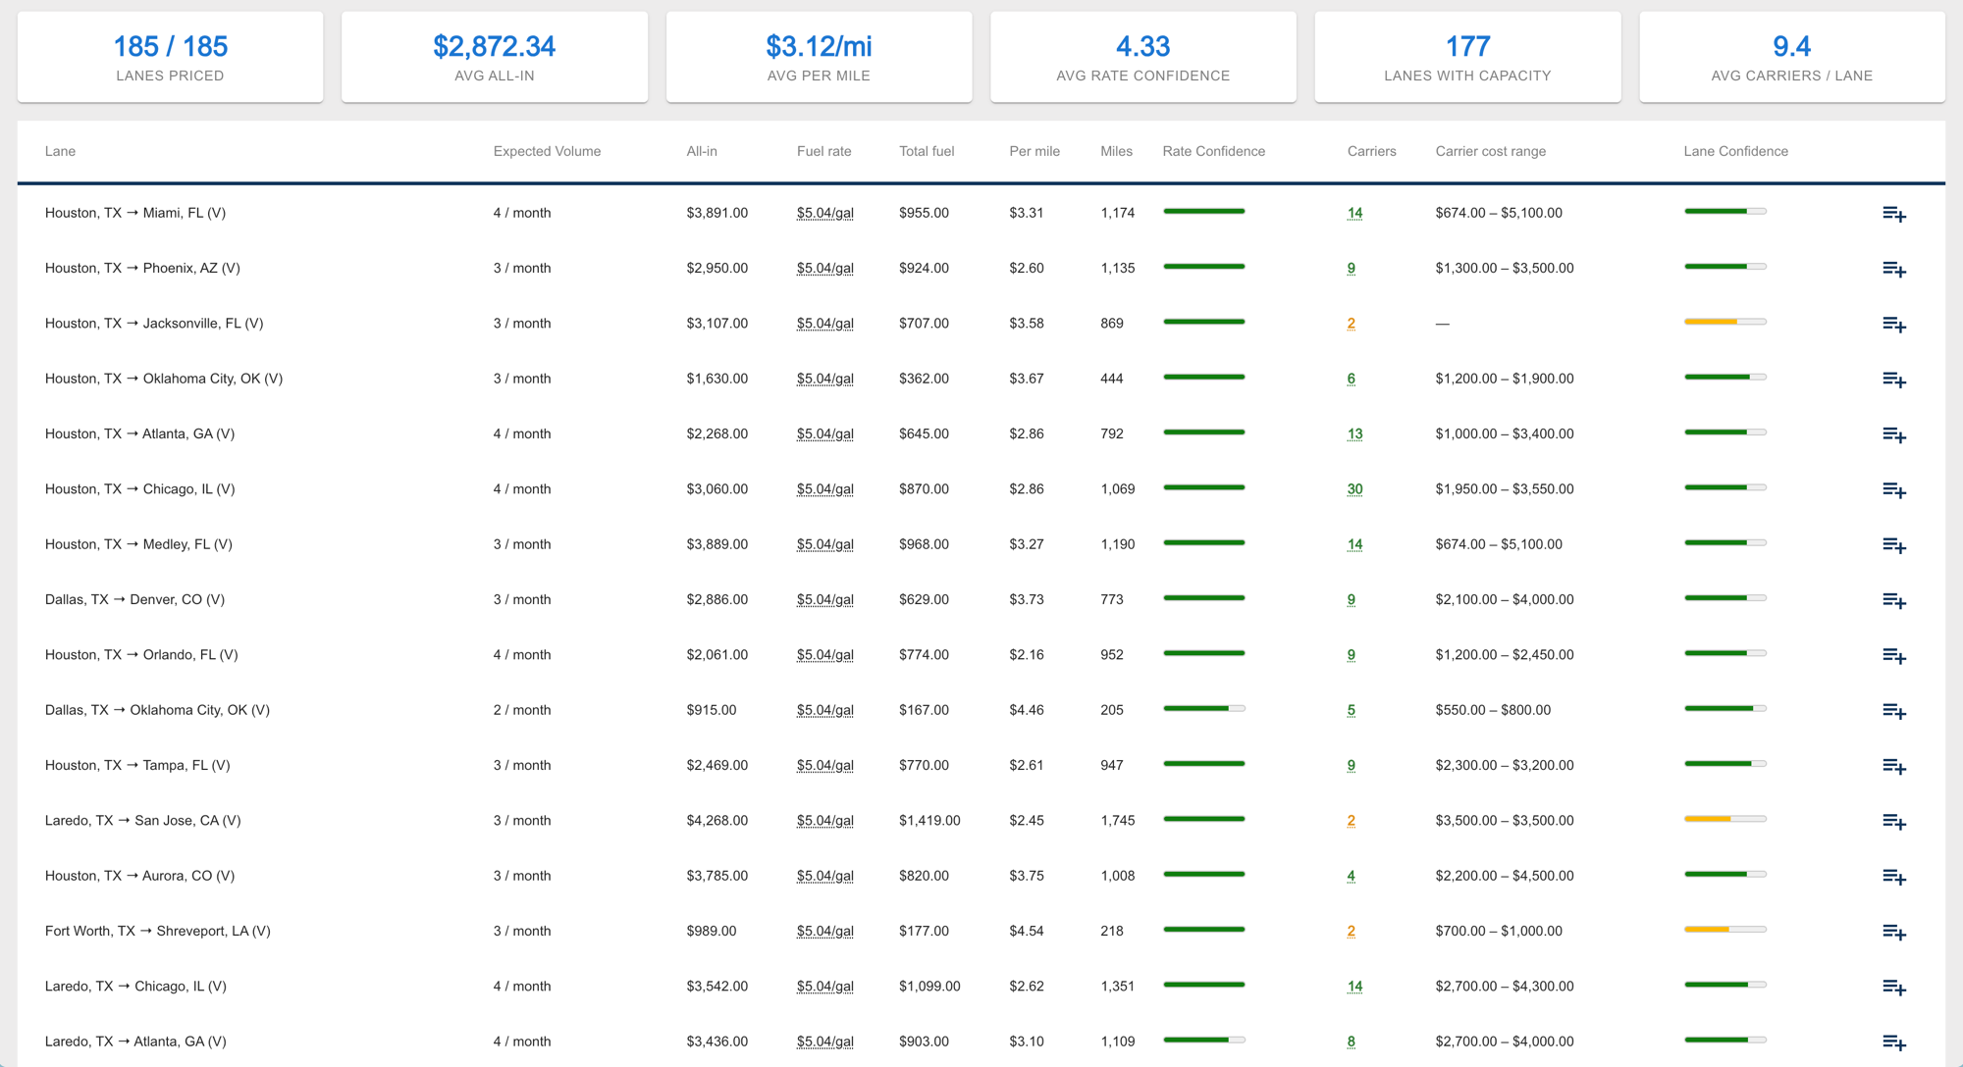Image resolution: width=1963 pixels, height=1067 pixels.
Task: Click add-to-list icon for Dallas to Oklahoma City lane
Action: tap(1894, 711)
